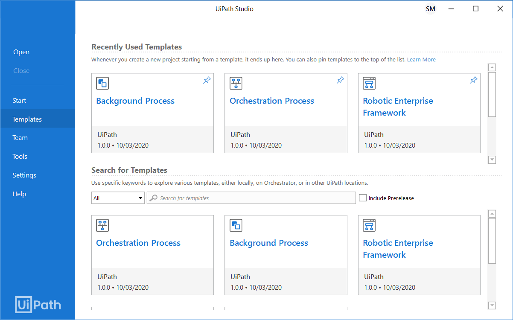The width and height of the screenshot is (513, 320).
Task: Enable the Include Prerelease checkbox
Action: pos(363,198)
